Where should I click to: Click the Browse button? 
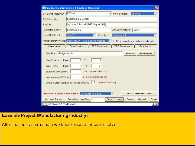coord(130,54)
